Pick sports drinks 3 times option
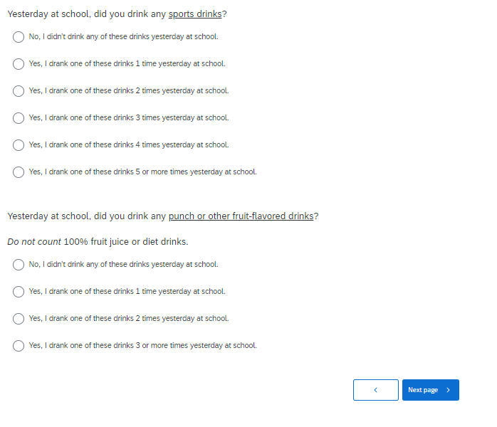497x427 pixels. [19, 118]
